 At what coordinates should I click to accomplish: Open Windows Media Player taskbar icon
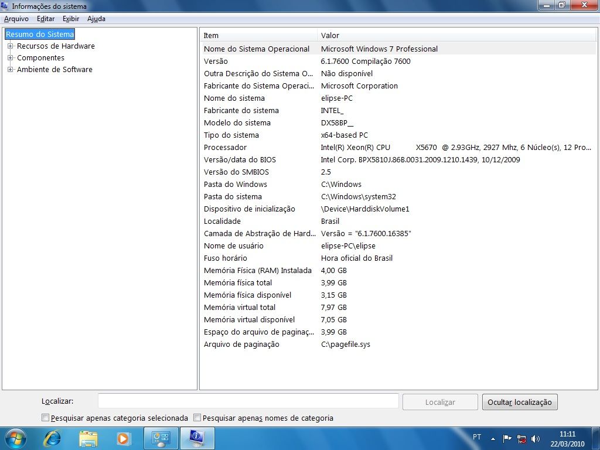tap(123, 438)
